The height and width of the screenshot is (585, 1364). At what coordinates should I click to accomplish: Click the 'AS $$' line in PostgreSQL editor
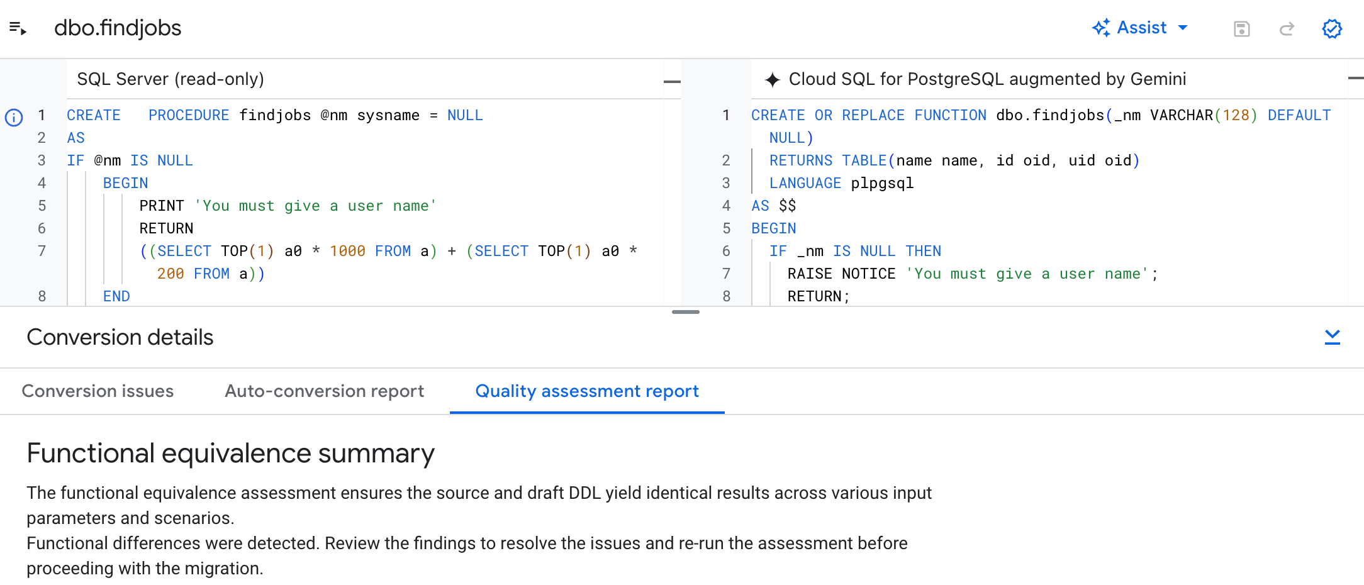[773, 206]
